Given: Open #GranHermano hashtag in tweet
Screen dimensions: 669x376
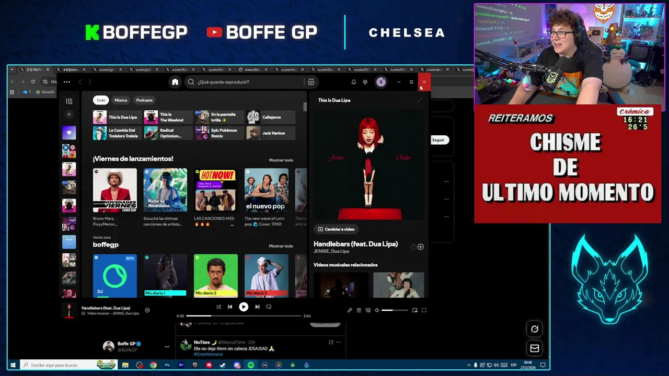Looking at the screenshot, I should 208,355.
